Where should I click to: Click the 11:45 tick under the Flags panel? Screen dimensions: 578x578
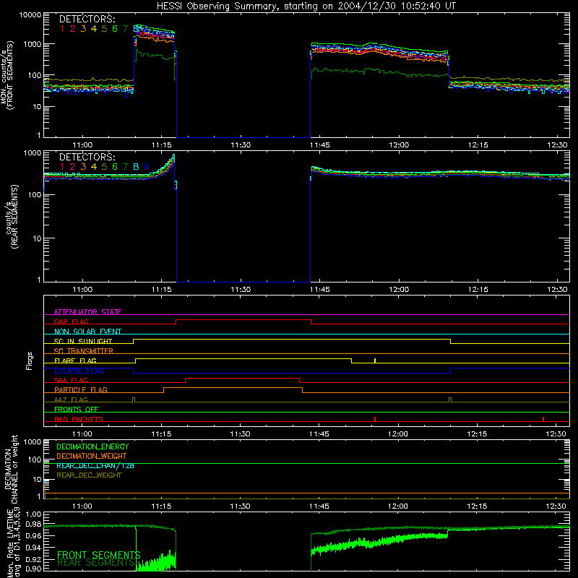click(319, 434)
